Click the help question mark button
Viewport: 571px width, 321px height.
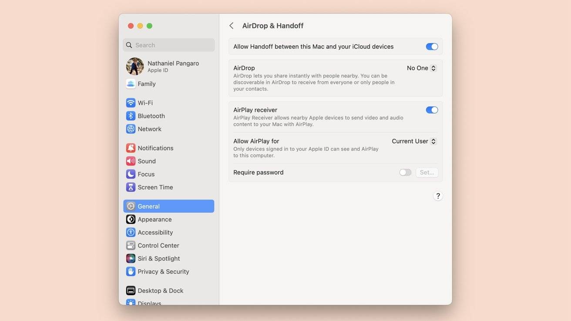[x=438, y=196]
